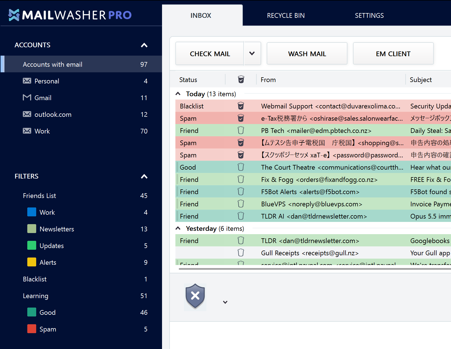Click the outlook.com envelope icon
The height and width of the screenshot is (349, 451).
pos(27,114)
